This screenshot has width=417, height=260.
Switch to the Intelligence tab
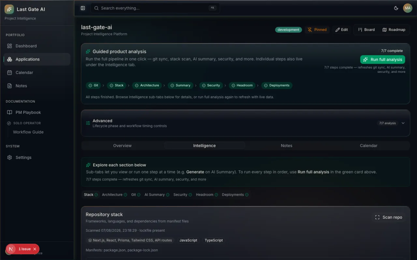(204, 146)
